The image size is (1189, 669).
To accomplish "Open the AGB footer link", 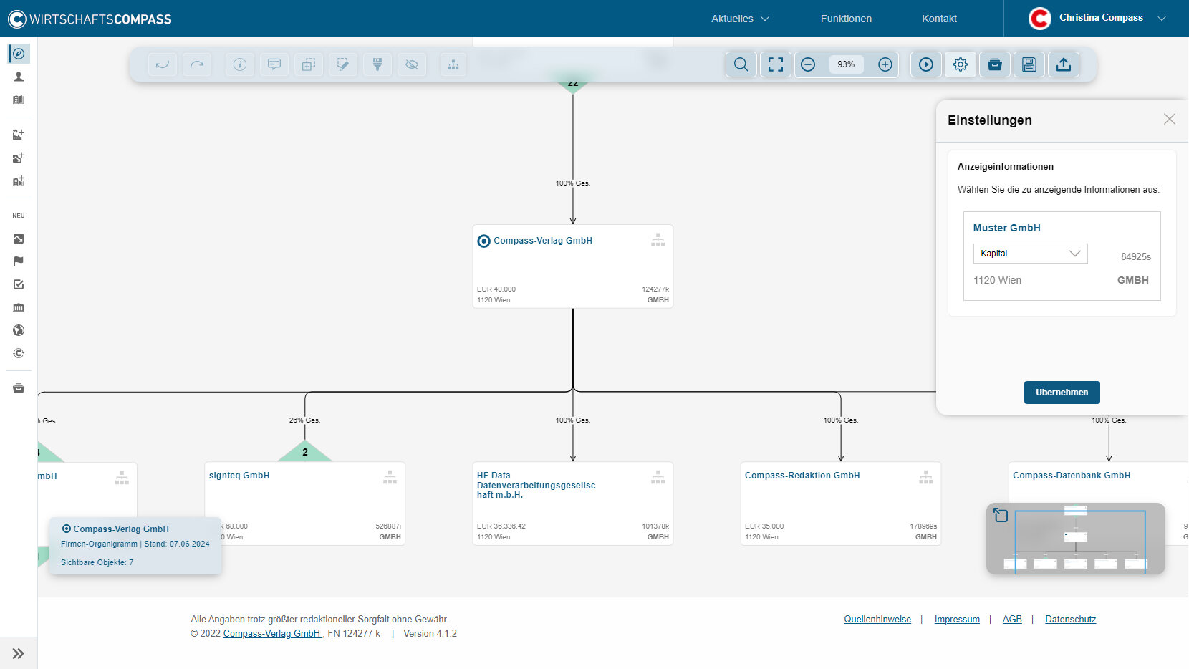I will click(1012, 620).
